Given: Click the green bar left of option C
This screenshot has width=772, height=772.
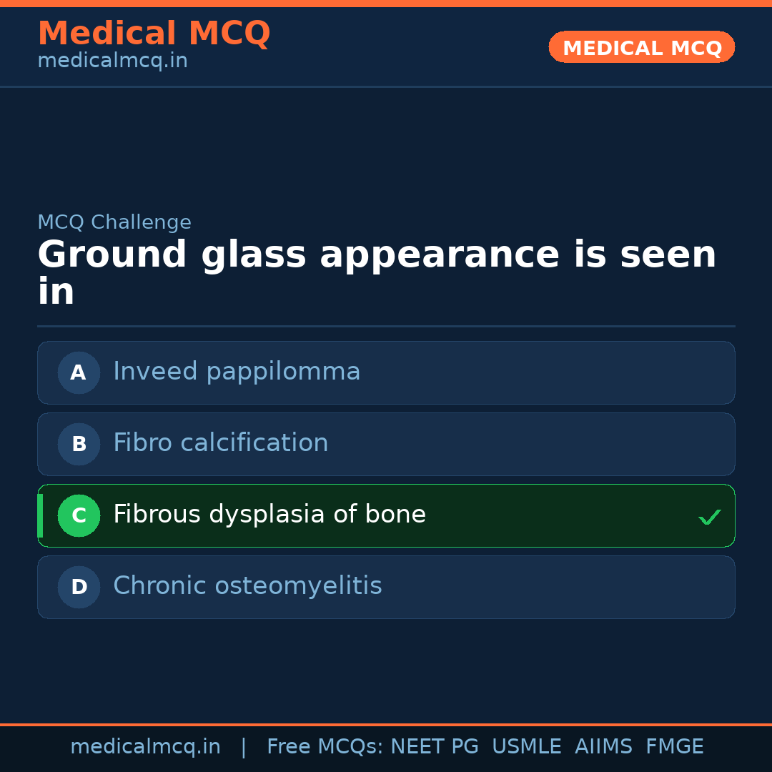Looking at the screenshot, I should click(x=40, y=515).
